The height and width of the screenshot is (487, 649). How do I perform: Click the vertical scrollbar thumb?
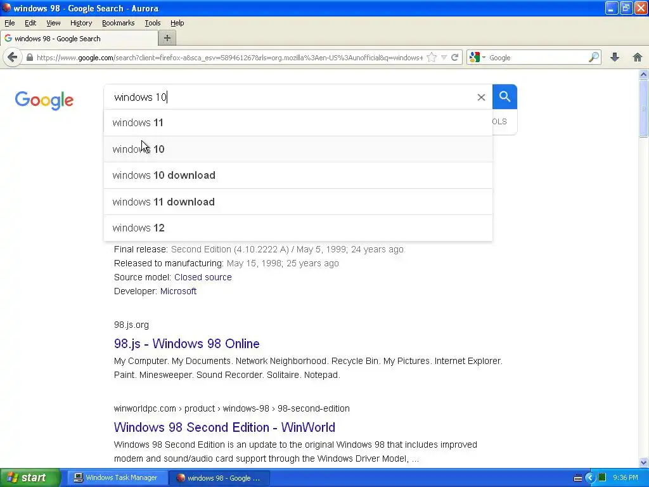click(643, 108)
